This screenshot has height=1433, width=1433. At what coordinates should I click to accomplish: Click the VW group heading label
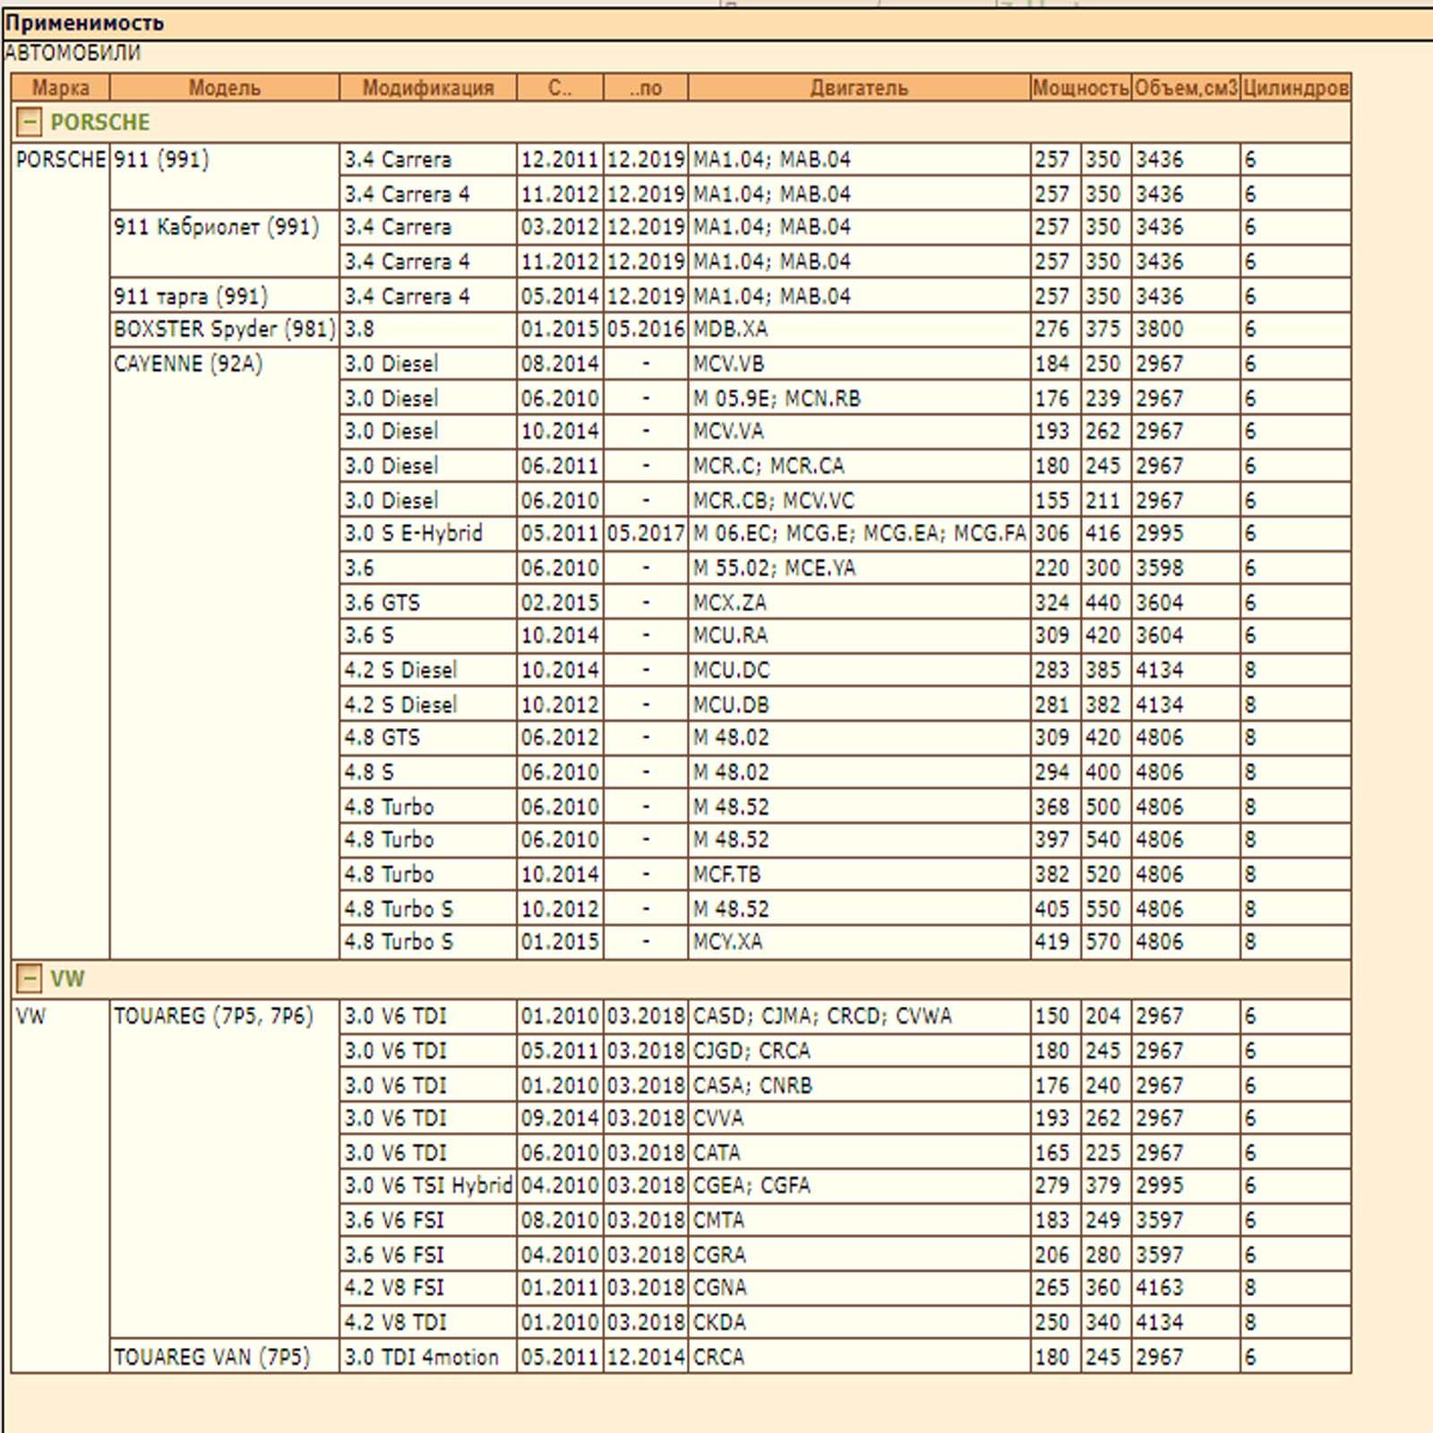tap(67, 978)
